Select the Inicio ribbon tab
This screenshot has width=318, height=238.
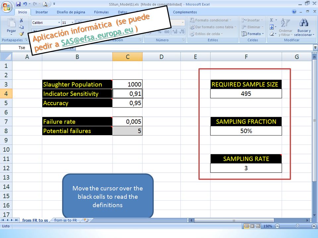[23, 12]
